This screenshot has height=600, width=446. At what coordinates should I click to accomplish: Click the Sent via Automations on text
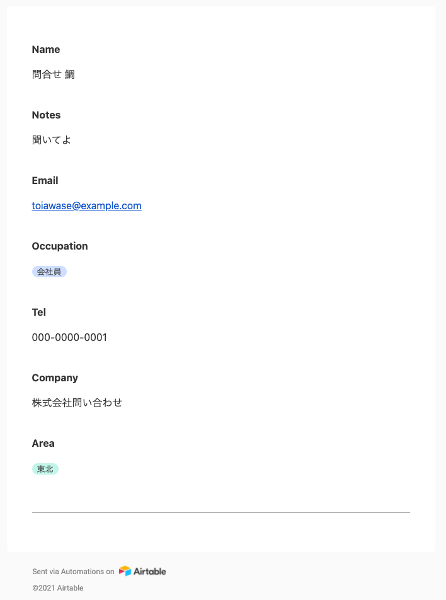point(74,571)
